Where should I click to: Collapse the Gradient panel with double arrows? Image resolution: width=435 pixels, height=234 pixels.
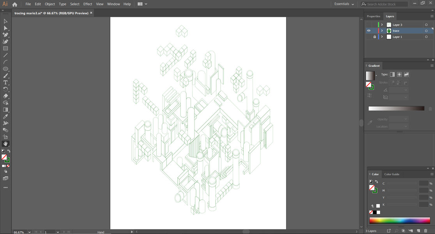(428, 60)
